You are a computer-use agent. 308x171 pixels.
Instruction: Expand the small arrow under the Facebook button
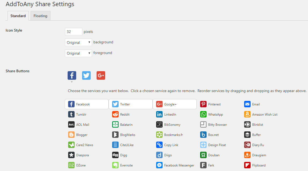coord(72,81)
